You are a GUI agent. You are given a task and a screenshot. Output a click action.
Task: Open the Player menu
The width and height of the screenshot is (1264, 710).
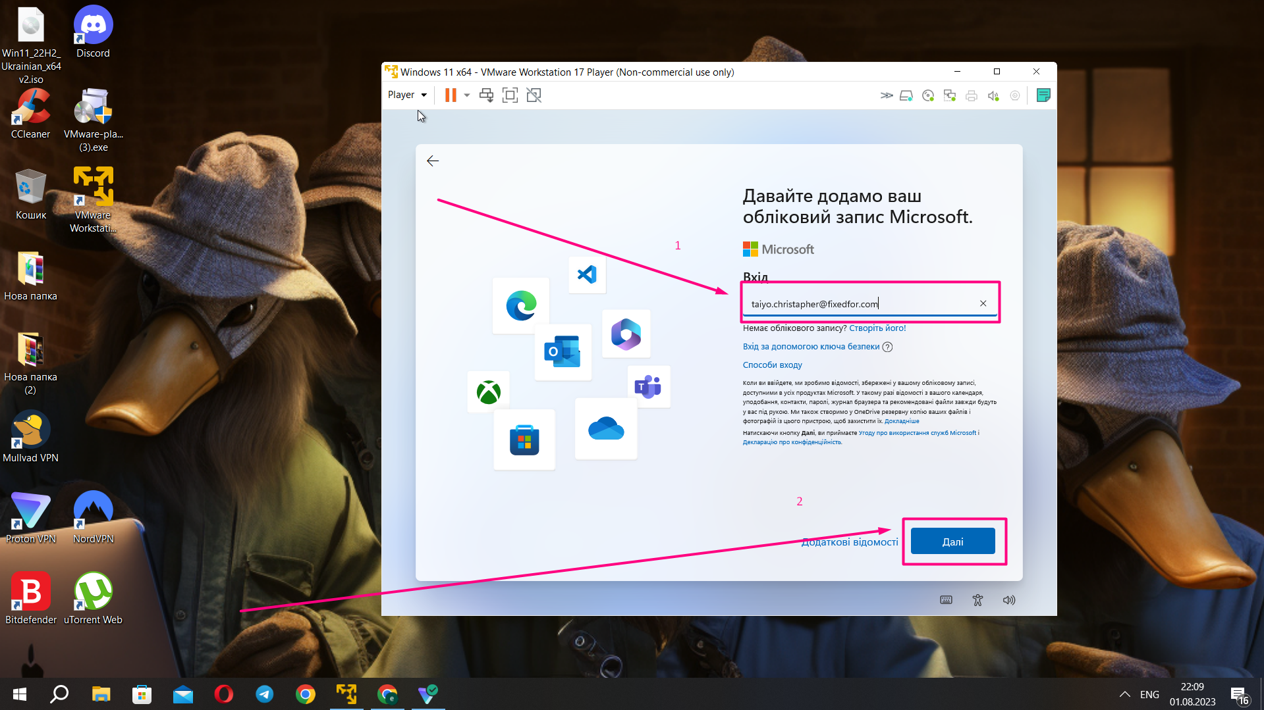point(407,95)
